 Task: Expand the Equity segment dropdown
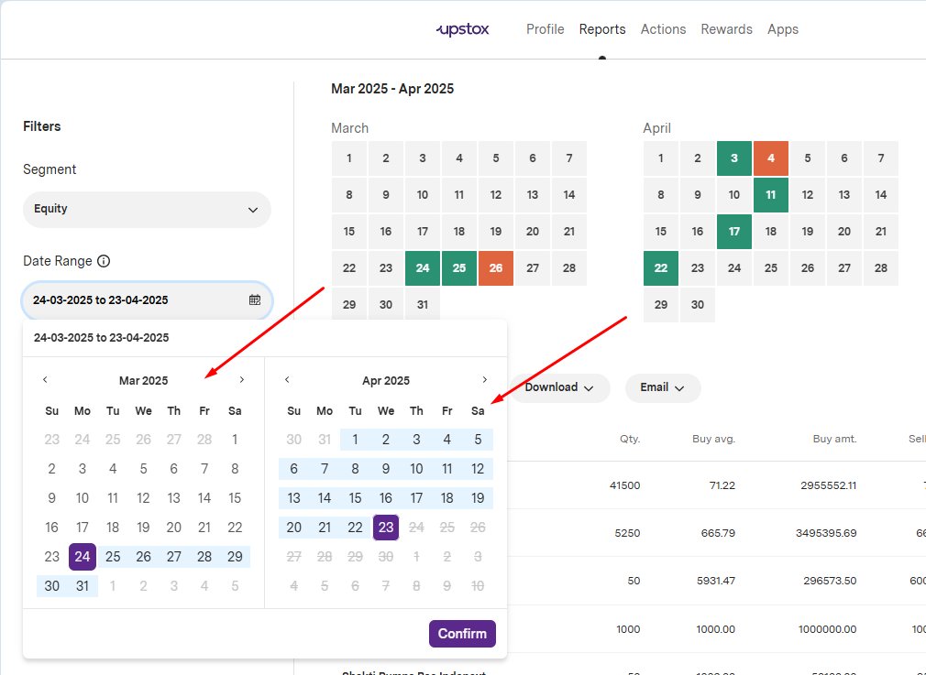coord(147,210)
